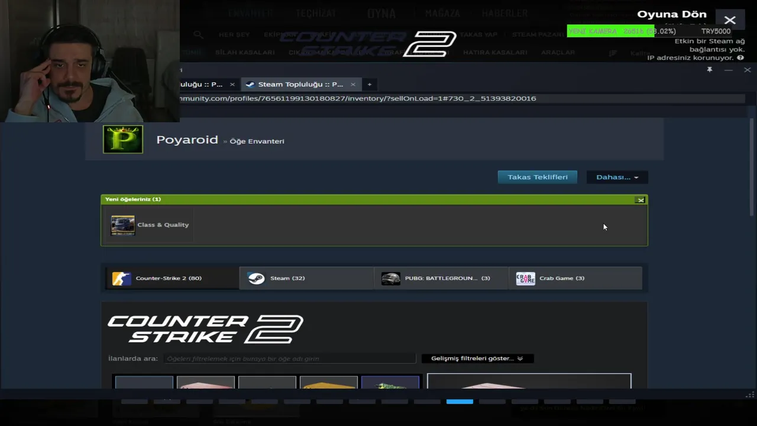Click the sort icon in CS2 background
The width and height of the screenshot is (757, 426).
point(613,53)
